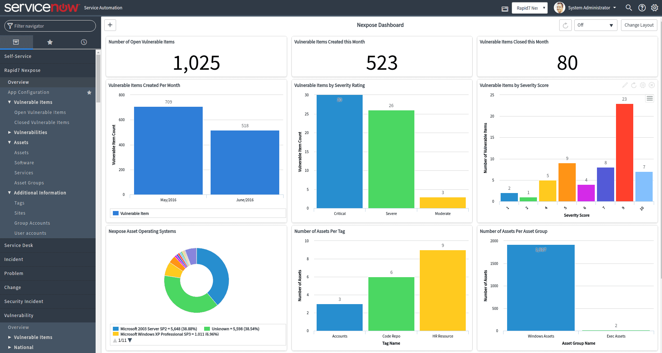
Task: Open ServiceNow help with the question mark icon
Action: (x=642, y=8)
